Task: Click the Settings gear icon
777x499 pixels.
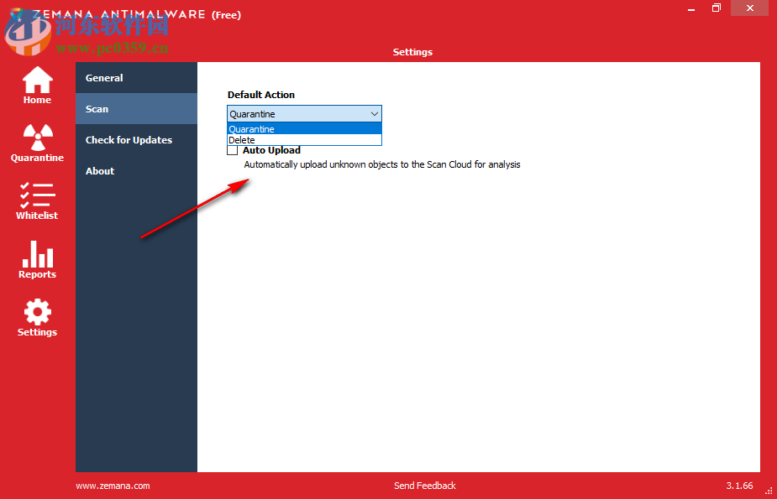Action: coord(36,317)
